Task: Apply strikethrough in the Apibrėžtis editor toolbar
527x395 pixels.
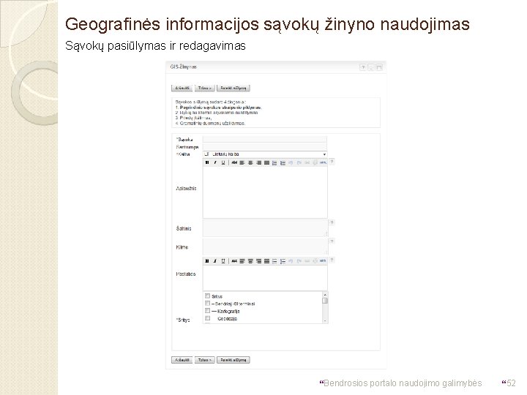Action: pos(234,162)
